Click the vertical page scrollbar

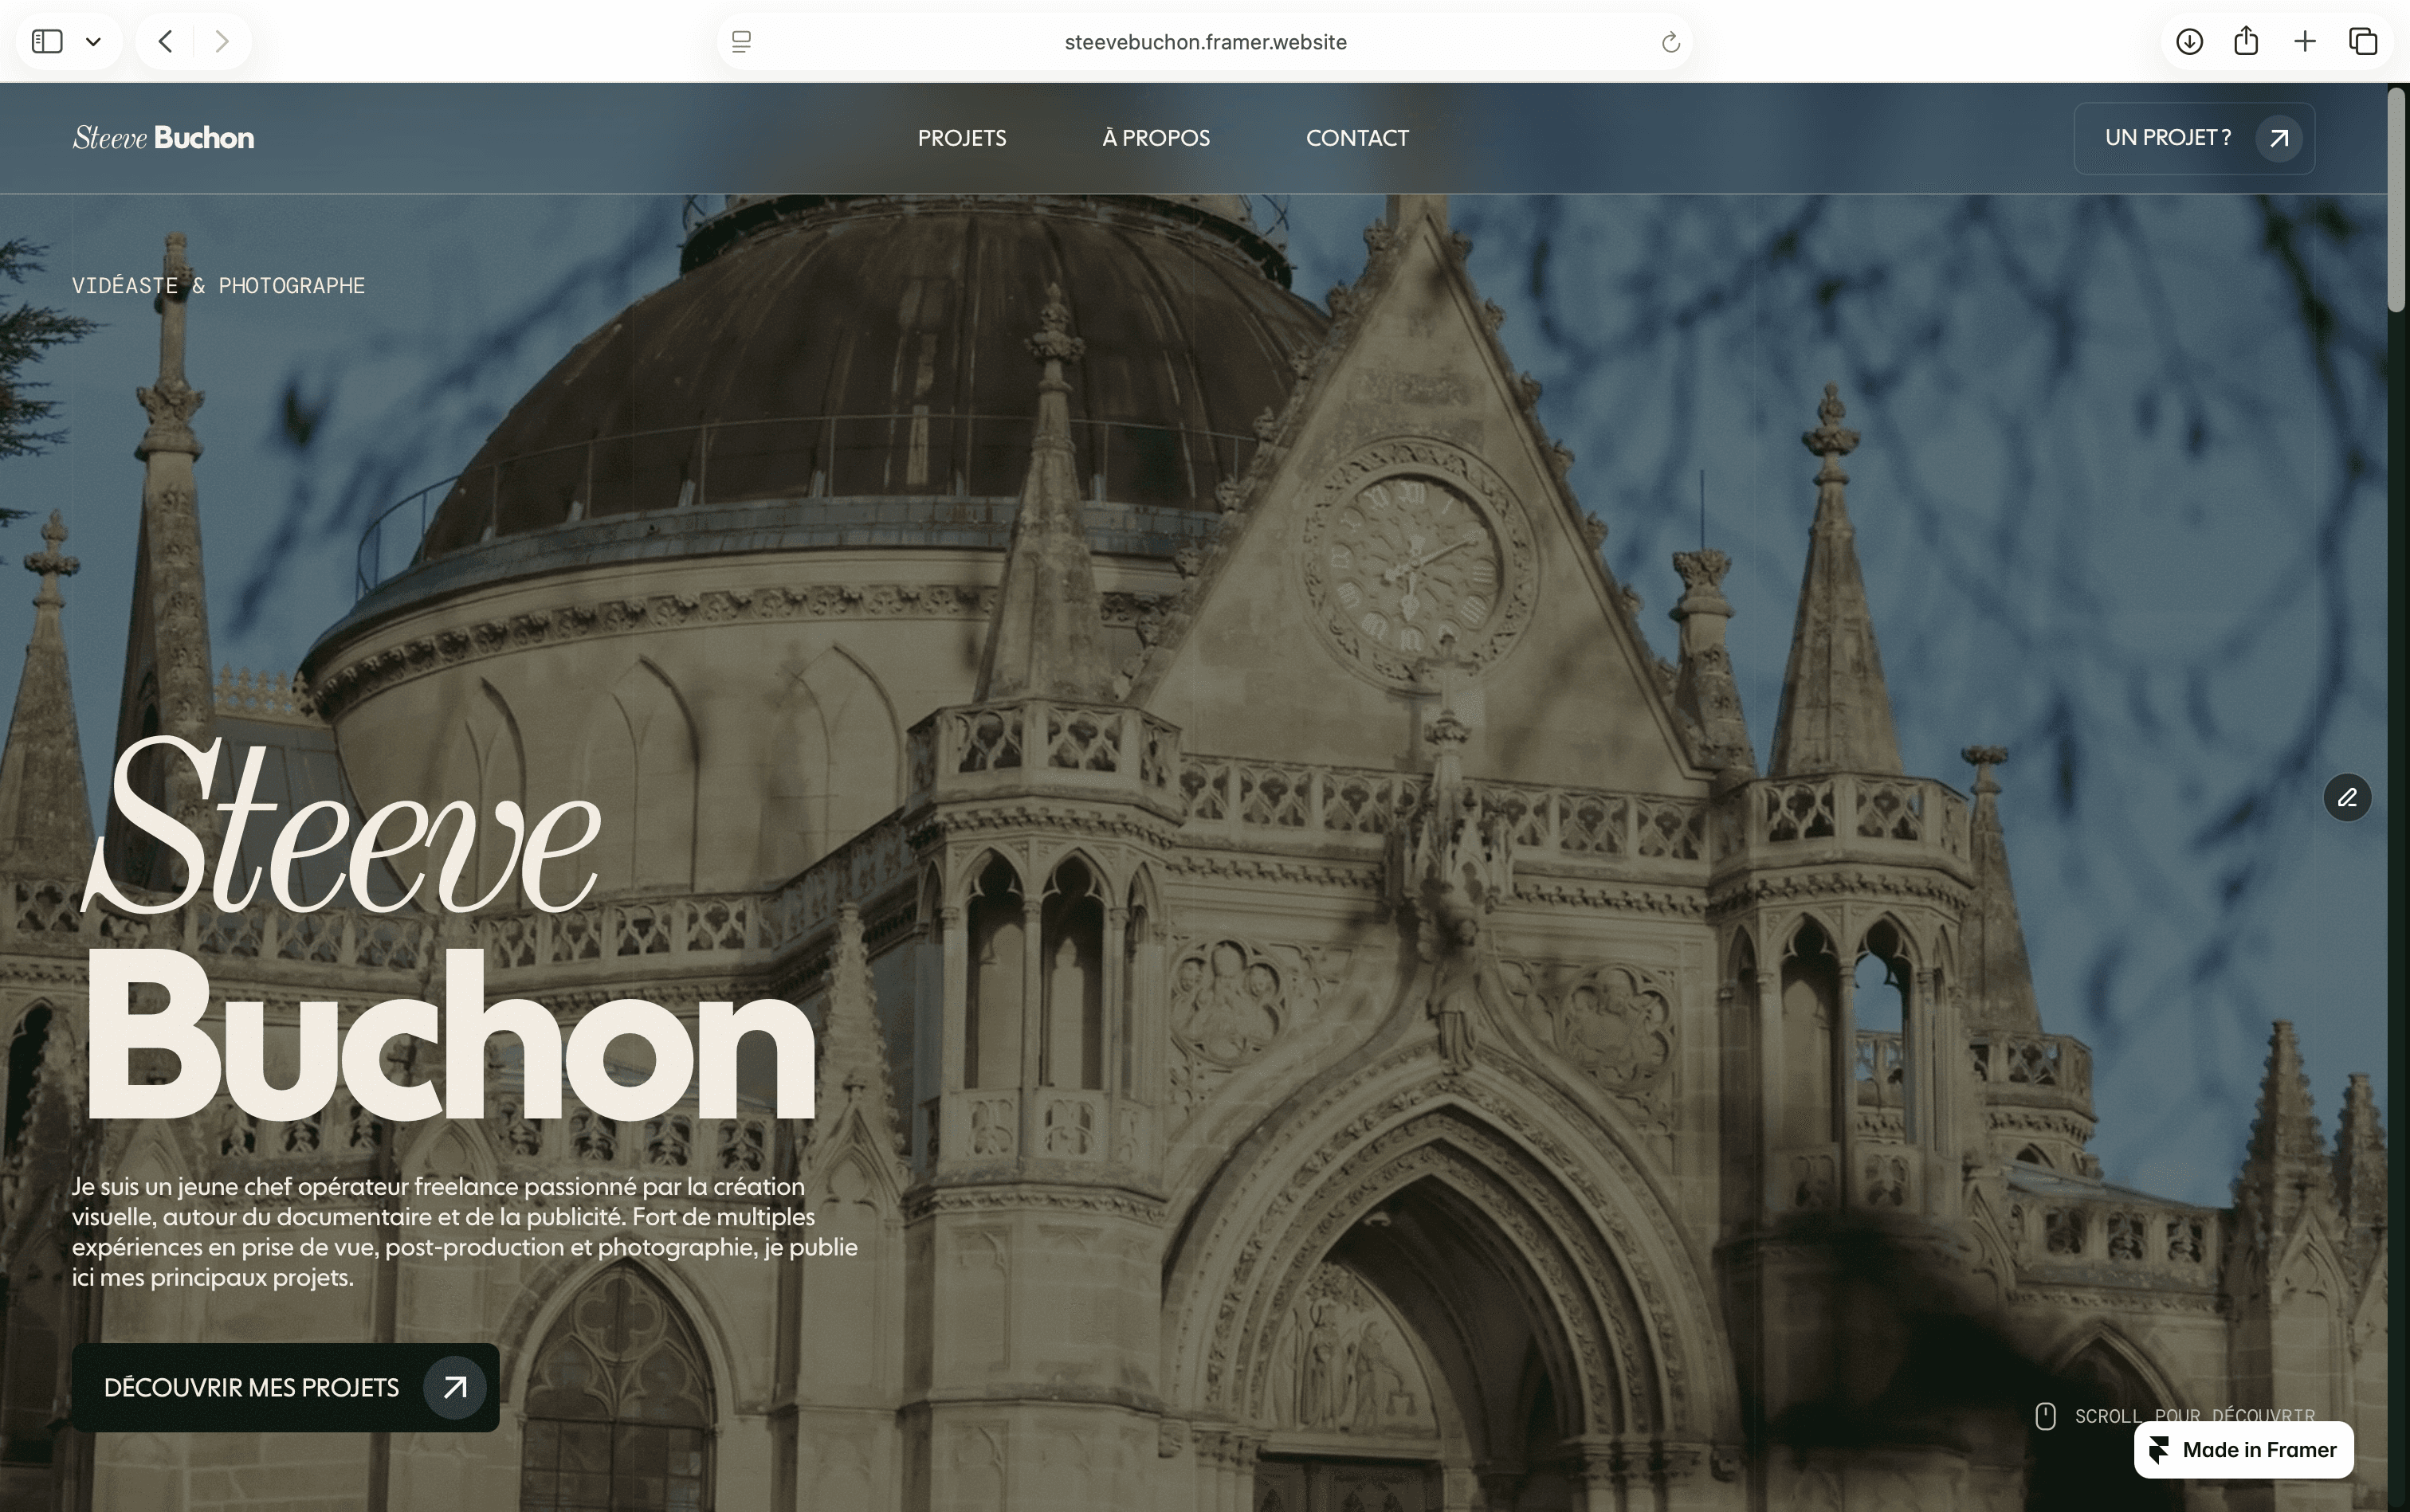click(x=2396, y=200)
